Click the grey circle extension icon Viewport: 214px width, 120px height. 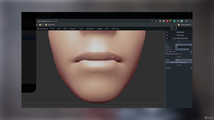tap(164, 21)
